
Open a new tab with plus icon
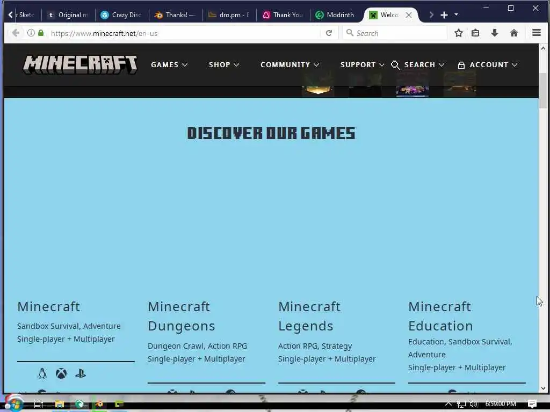(x=444, y=14)
